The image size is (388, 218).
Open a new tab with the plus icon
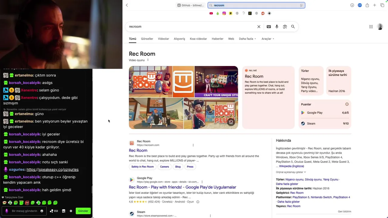[375, 5]
